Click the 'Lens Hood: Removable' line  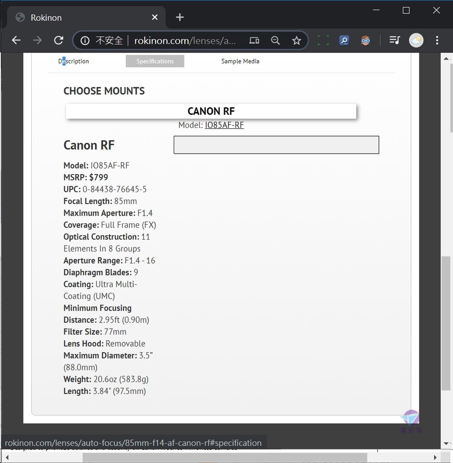pyautogui.click(x=104, y=344)
